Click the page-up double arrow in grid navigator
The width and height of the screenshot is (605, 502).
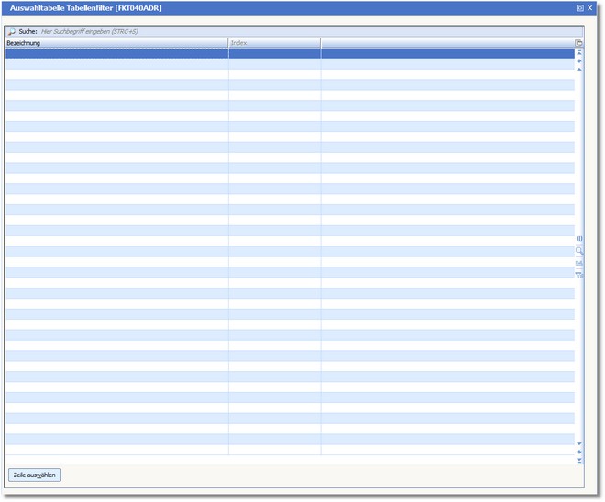pyautogui.click(x=579, y=61)
